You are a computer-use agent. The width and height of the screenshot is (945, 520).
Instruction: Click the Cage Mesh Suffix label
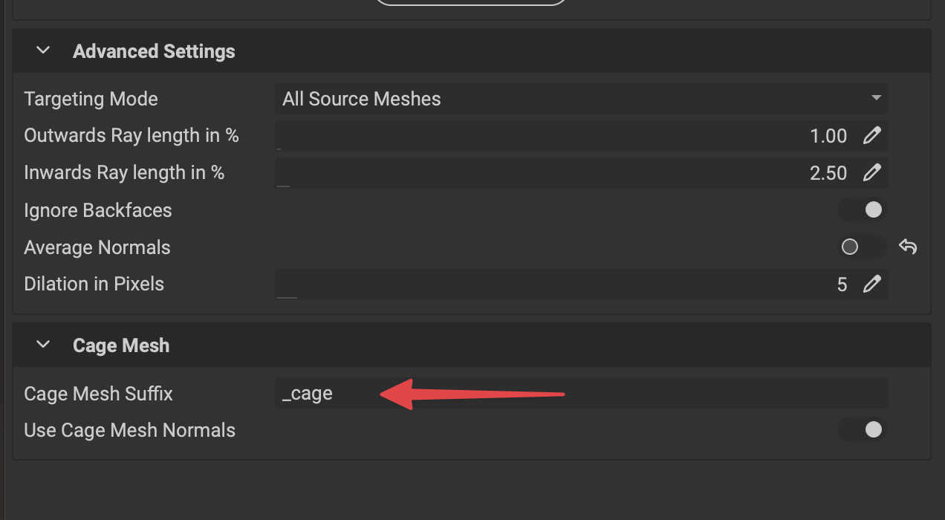(x=98, y=394)
